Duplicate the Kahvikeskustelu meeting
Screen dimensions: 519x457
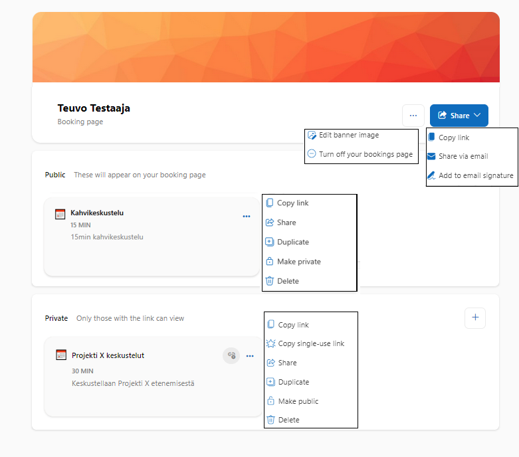pos(293,242)
